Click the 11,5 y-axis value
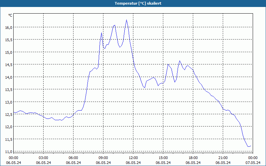Screen dimensions: 266x166 tap(9, 139)
